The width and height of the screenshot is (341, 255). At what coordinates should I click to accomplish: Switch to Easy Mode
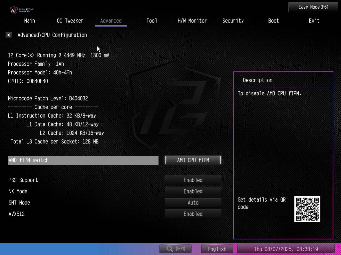(x=313, y=7)
